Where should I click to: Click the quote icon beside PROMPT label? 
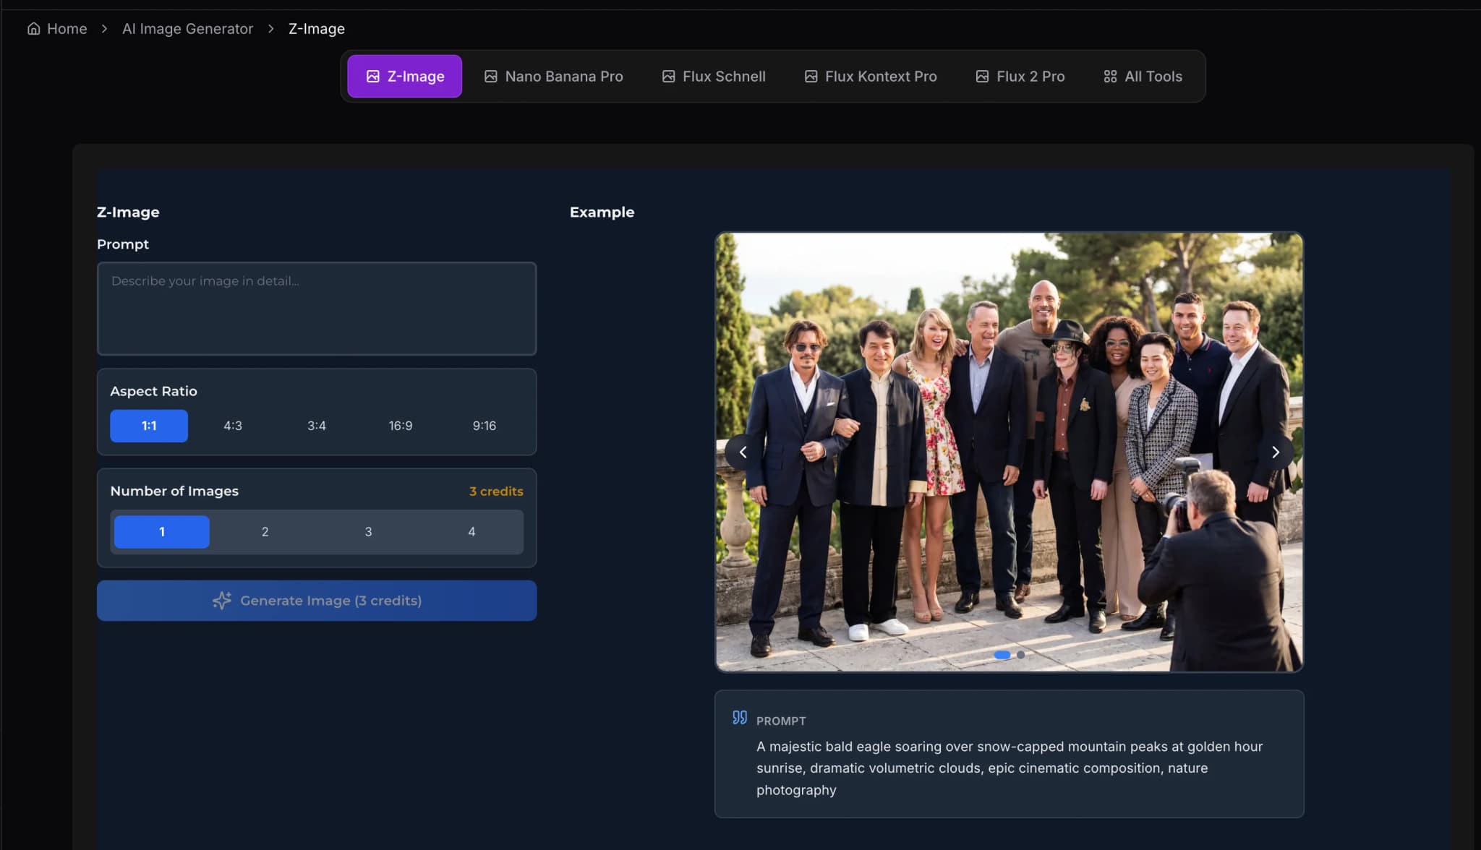[739, 718]
